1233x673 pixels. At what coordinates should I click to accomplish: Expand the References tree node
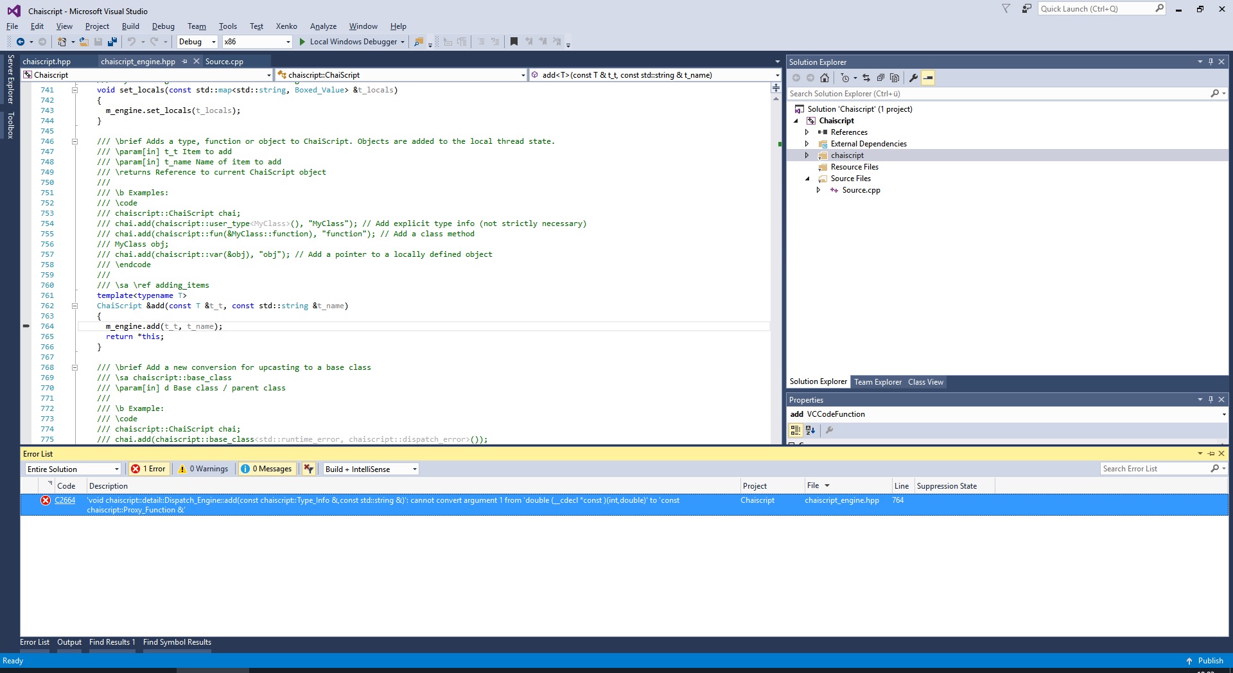(807, 132)
